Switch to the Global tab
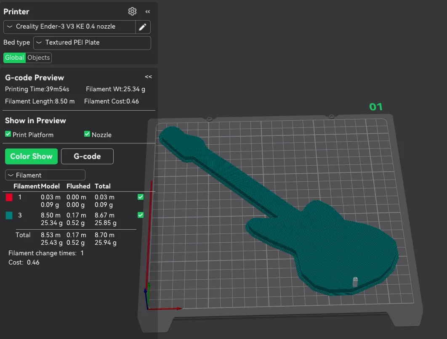 tap(14, 58)
